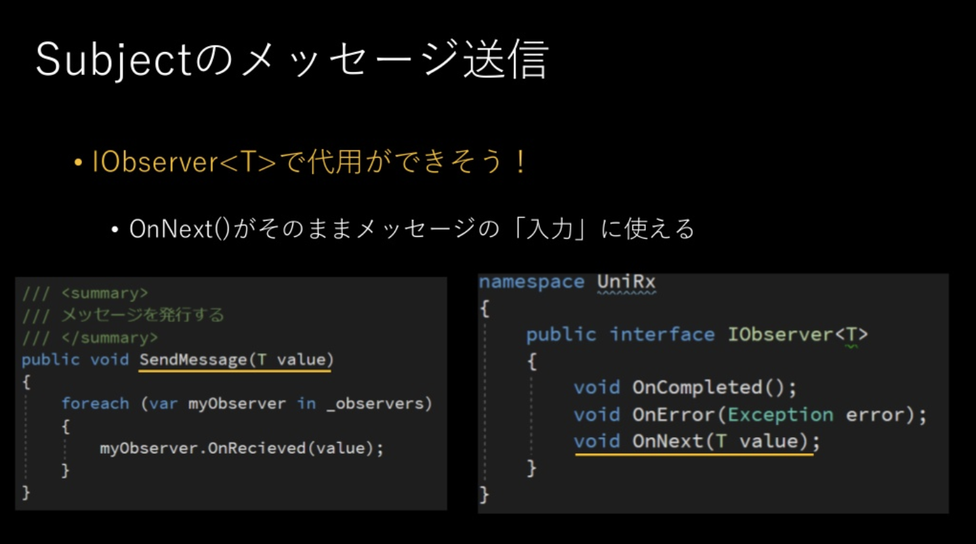The height and width of the screenshot is (544, 976).
Task: Click "public void" keywords in left code
Action: 75,360
